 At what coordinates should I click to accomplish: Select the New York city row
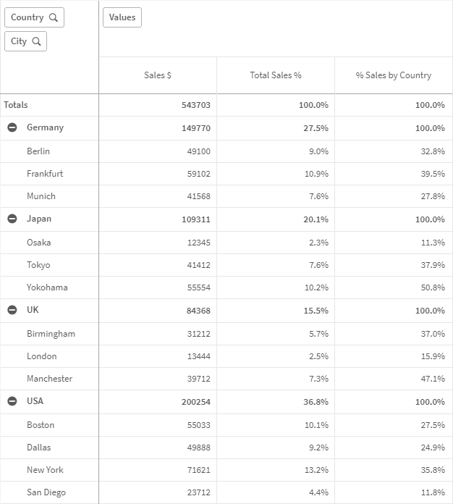pos(45,470)
